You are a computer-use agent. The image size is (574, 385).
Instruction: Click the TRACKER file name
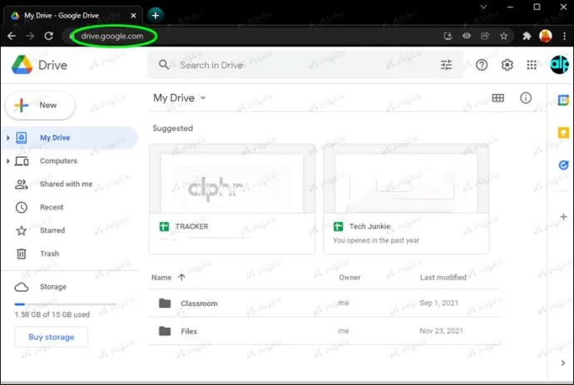[191, 226]
